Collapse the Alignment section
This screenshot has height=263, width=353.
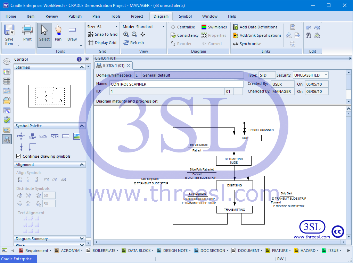coord(82,165)
